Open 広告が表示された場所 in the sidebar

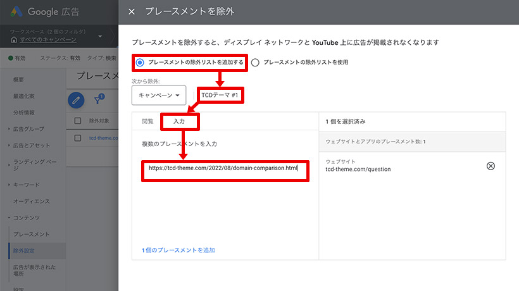click(x=34, y=271)
